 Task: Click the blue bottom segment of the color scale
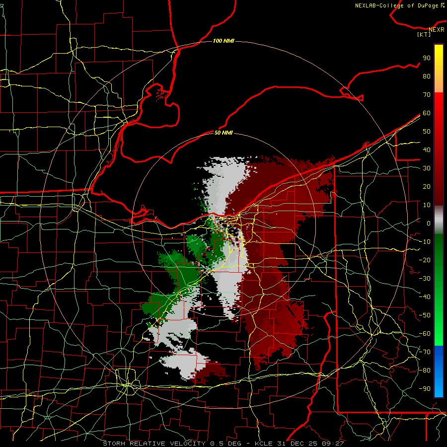tap(439, 371)
